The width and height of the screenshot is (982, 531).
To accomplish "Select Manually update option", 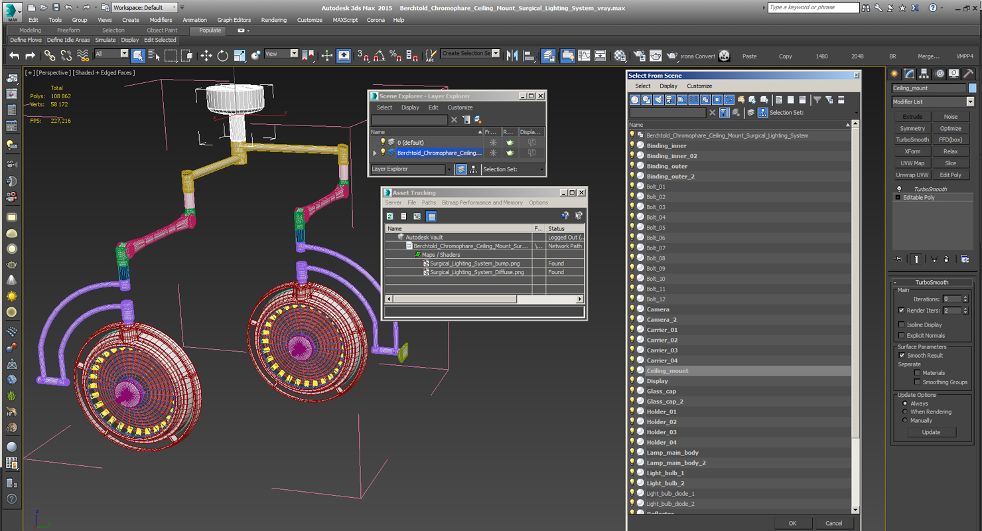I will (x=904, y=420).
